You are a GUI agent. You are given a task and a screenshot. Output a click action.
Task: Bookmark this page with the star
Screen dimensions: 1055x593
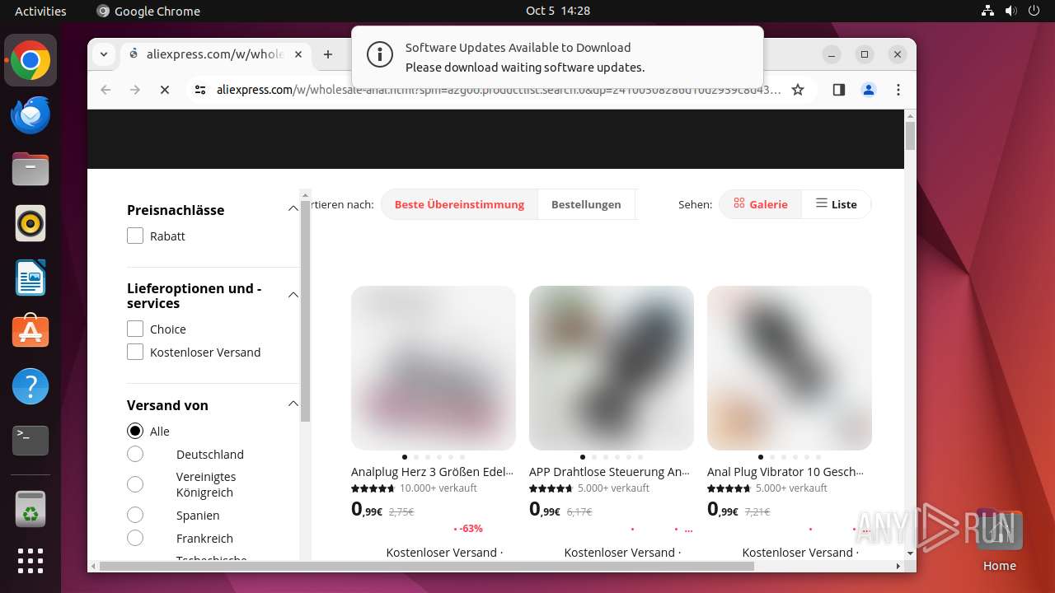pos(798,90)
